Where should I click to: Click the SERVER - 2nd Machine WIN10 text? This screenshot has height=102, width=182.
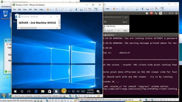(x=37, y=23)
